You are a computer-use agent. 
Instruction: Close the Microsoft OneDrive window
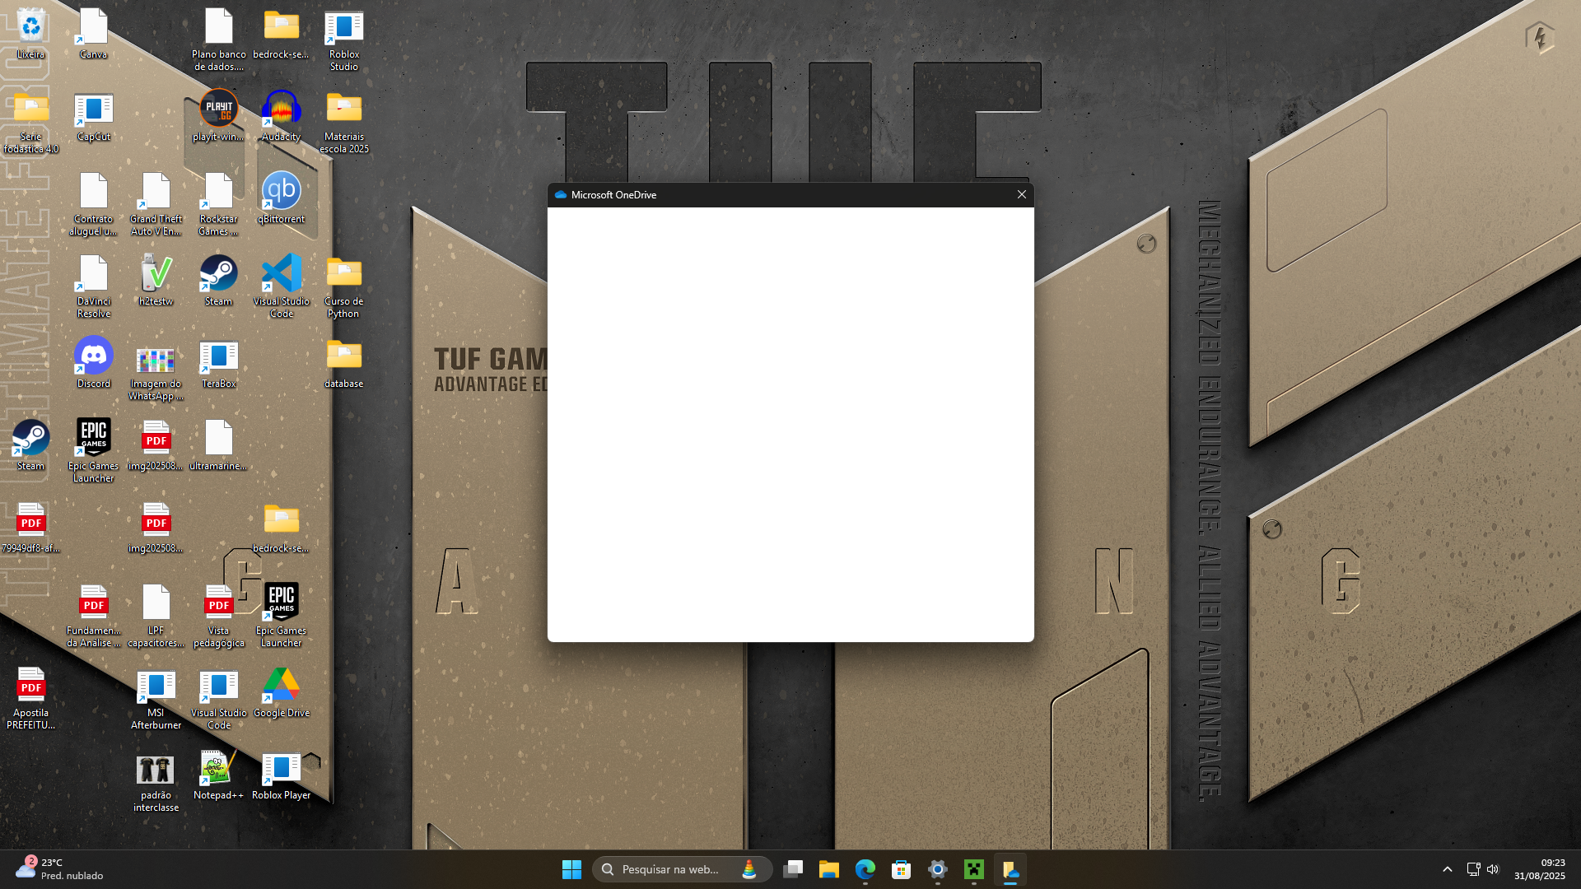[x=1021, y=194]
